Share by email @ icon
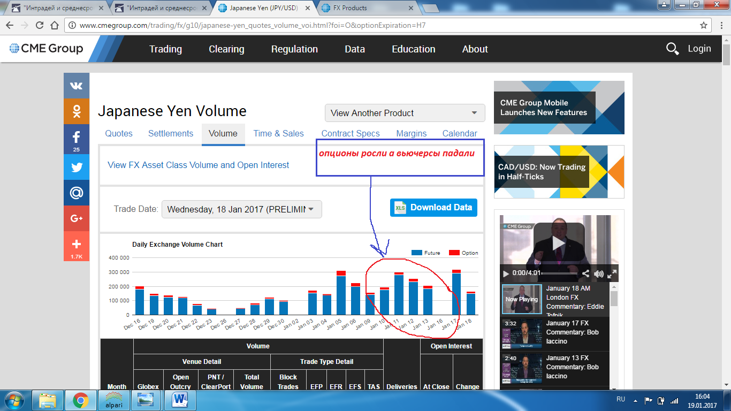Viewport: 731px width, 411px height. point(77,193)
